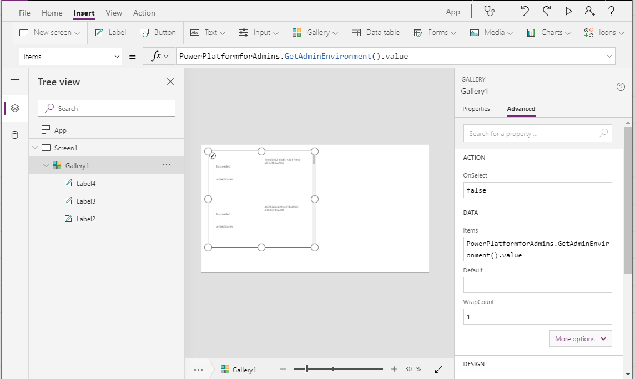Click the fit to window arrows icon
This screenshot has width=635, height=379.
[x=439, y=369]
